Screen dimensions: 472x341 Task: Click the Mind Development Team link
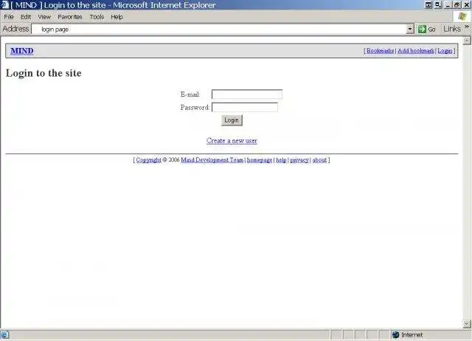coord(212,160)
